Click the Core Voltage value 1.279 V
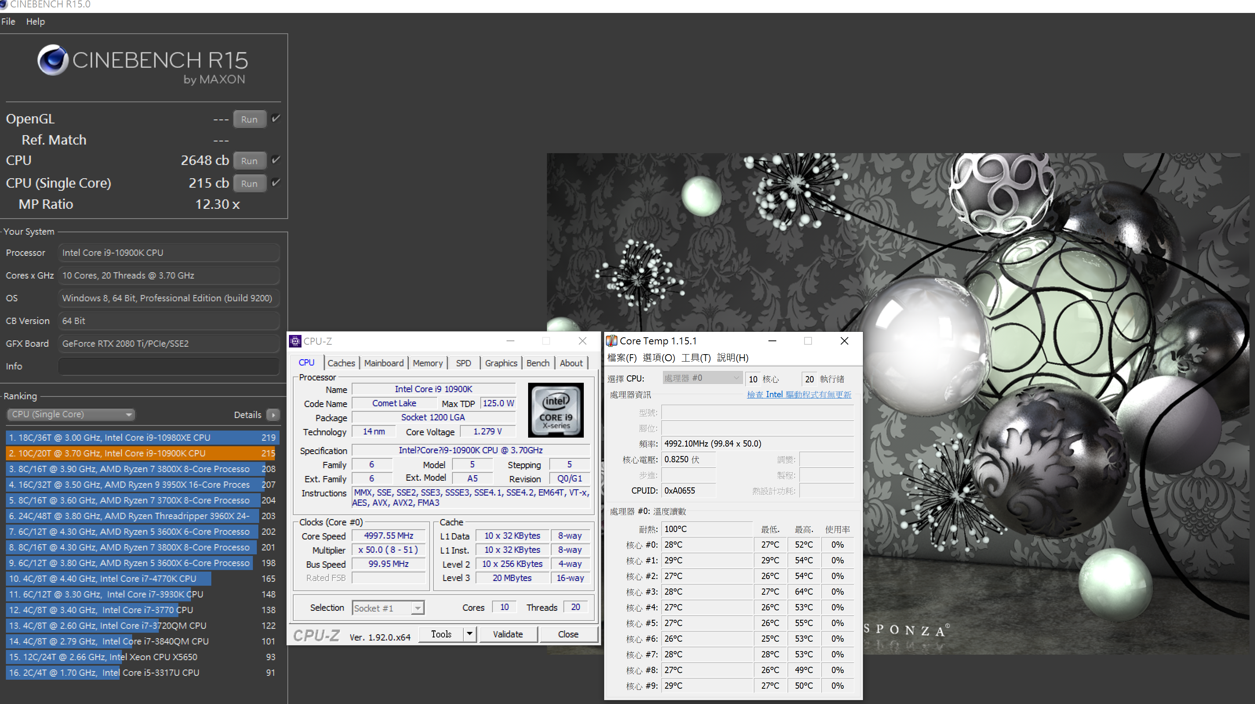This screenshot has height=704, width=1255. tap(488, 431)
